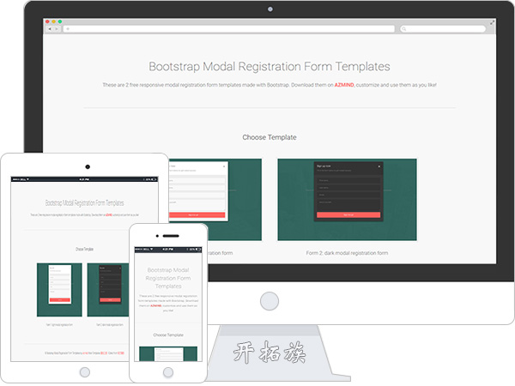Open the AZMIND link on the tablet page
The image size is (515, 386).
(109, 214)
